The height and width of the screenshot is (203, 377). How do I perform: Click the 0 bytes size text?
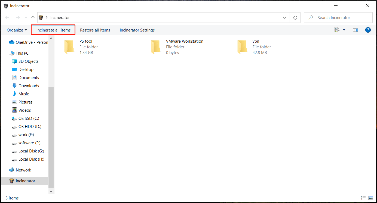[173, 53]
